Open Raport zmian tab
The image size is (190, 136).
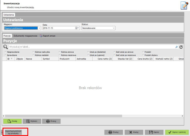(x=47, y=36)
